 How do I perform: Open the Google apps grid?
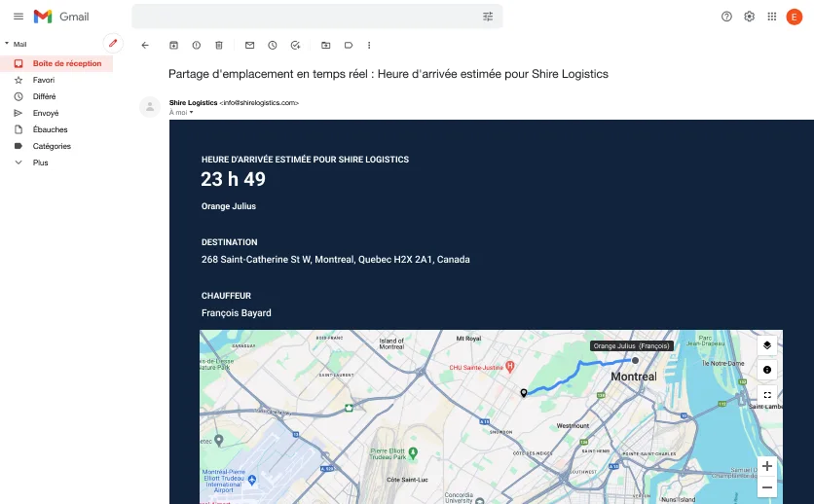(772, 17)
